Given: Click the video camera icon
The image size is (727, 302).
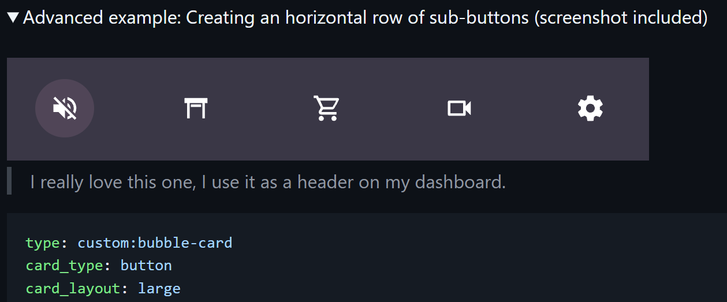Looking at the screenshot, I should tap(460, 108).
